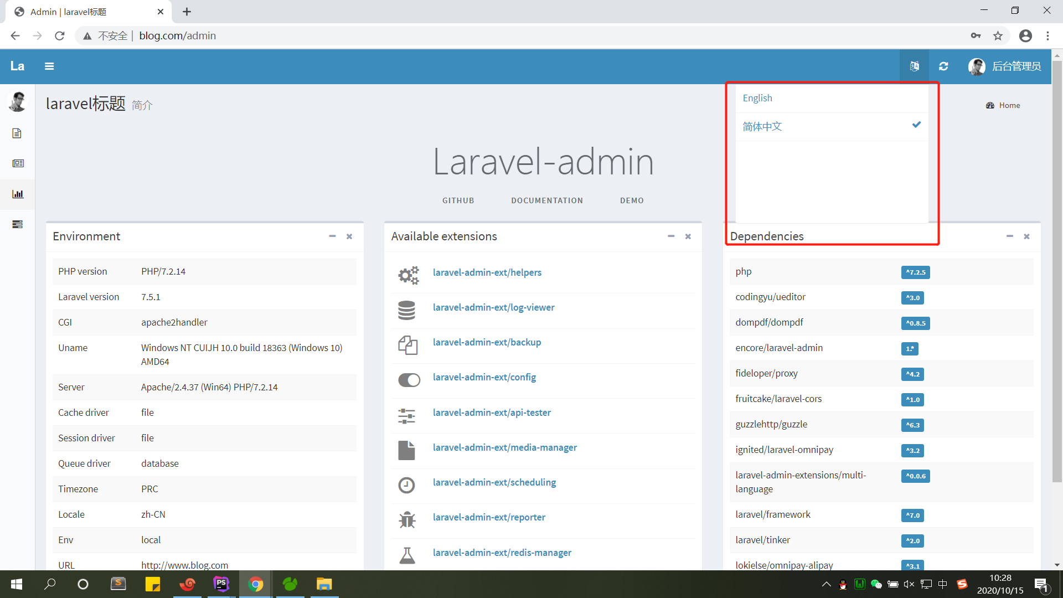Click the browser reload button

click(x=60, y=36)
